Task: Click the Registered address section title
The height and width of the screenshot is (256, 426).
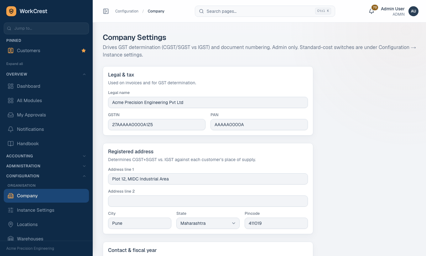Action: click(131, 152)
